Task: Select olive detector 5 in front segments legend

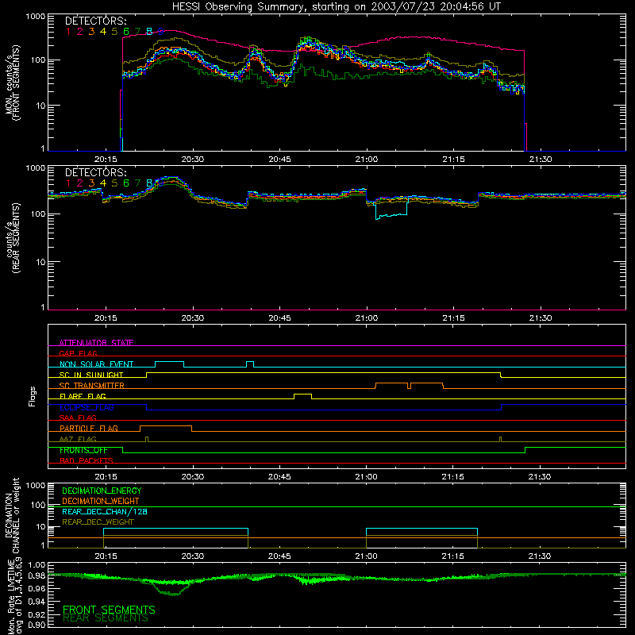Action: [114, 32]
